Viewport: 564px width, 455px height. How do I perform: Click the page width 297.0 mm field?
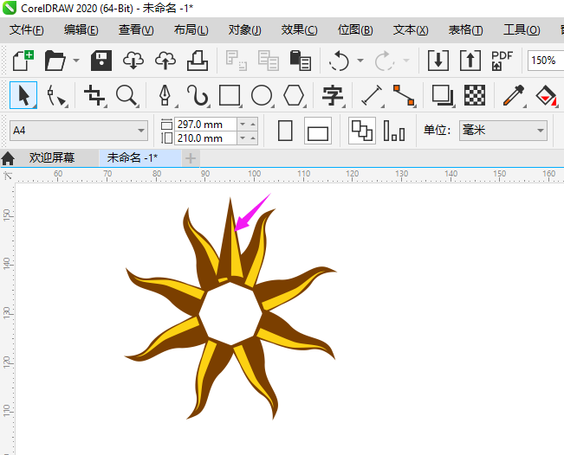pos(205,125)
